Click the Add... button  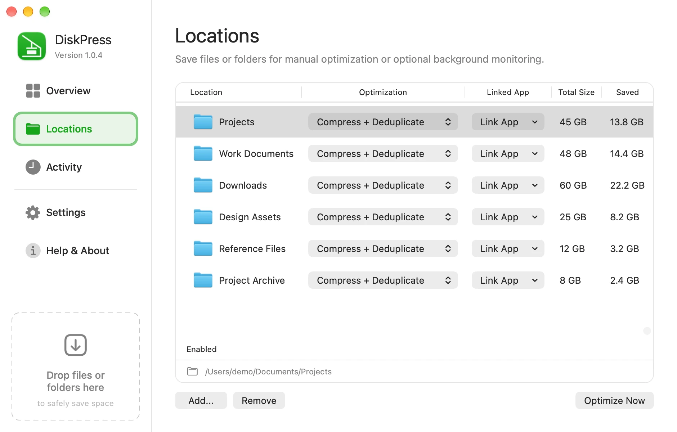[x=201, y=400]
